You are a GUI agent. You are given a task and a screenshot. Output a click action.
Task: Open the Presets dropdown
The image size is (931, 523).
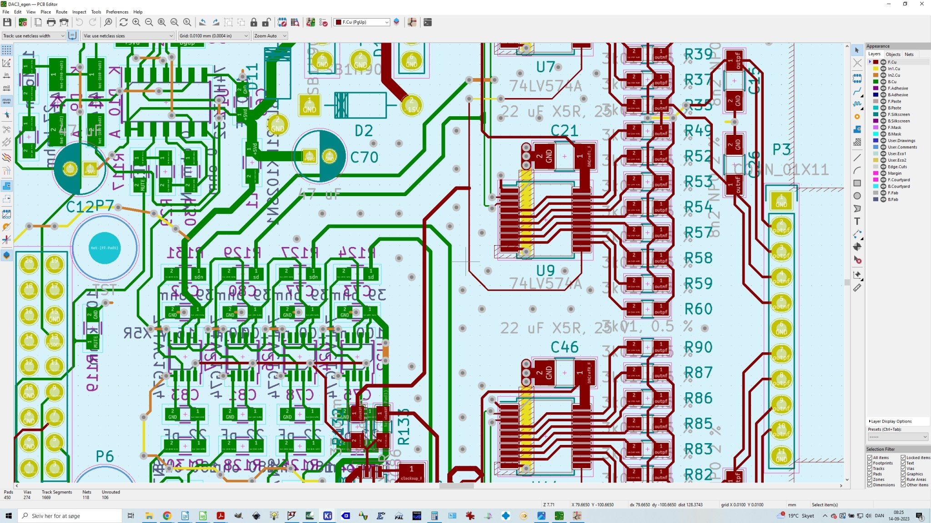pos(897,437)
